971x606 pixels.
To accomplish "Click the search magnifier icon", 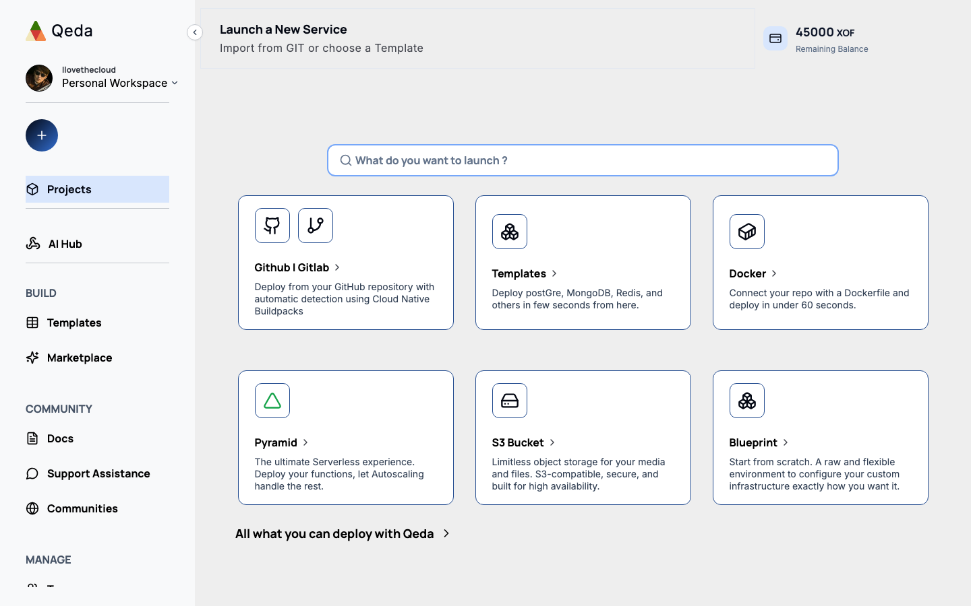I will tap(346, 160).
